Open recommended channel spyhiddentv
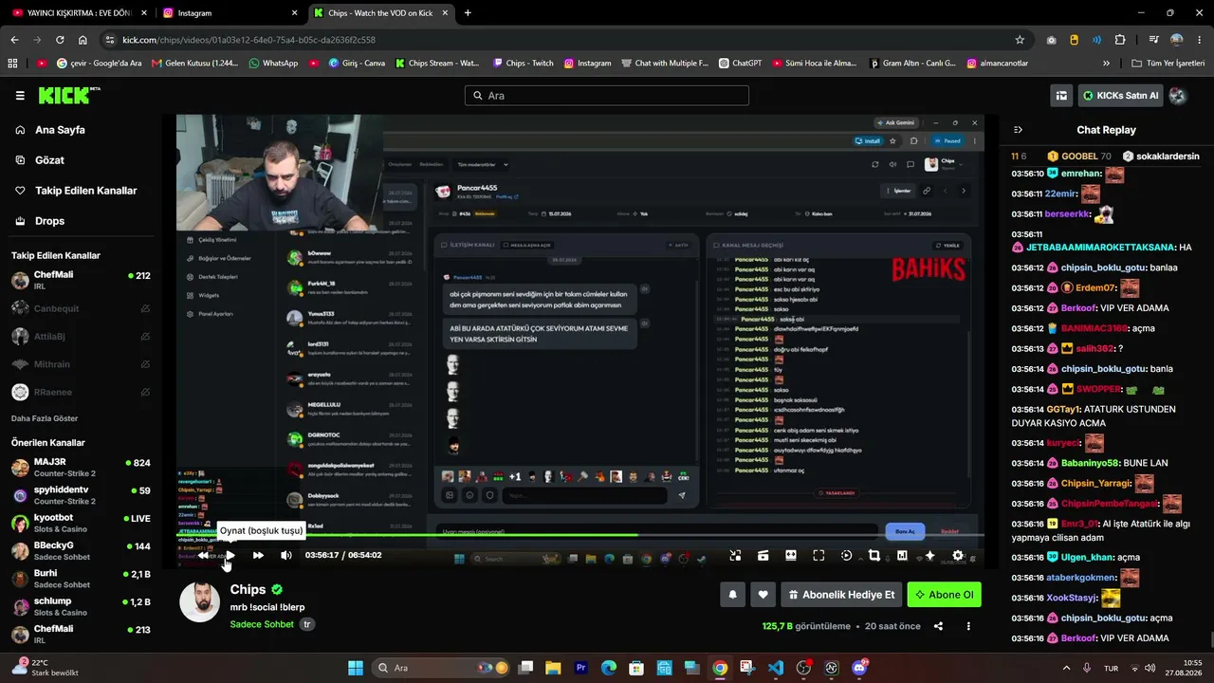The image size is (1214, 683). click(x=81, y=495)
